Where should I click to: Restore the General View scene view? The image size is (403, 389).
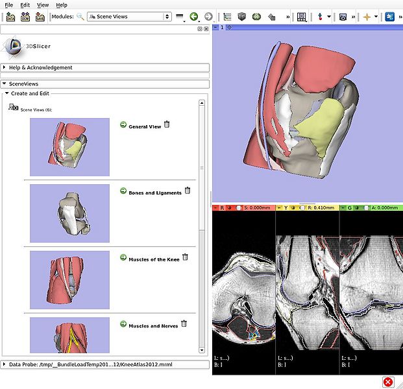pos(123,125)
